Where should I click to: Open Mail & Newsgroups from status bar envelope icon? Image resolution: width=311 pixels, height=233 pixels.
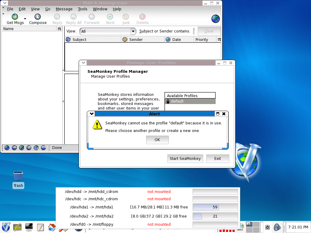coord(14,148)
